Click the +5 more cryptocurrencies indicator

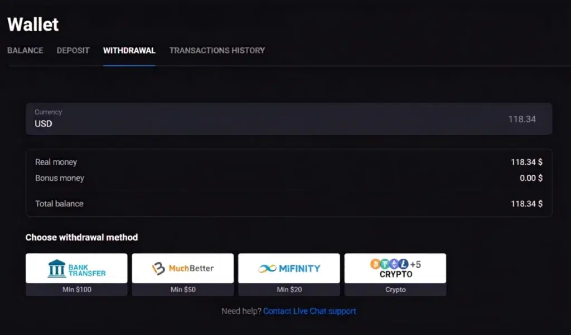point(415,264)
